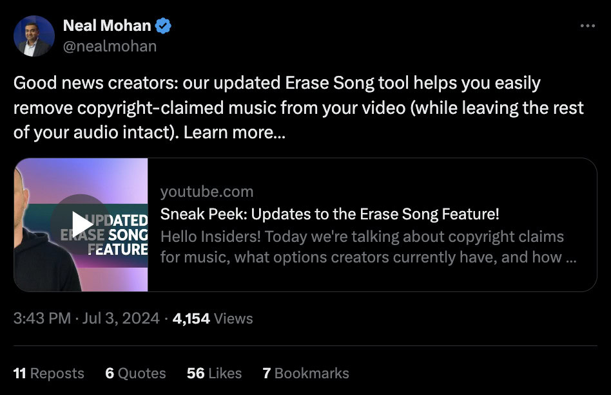Screen dimensions: 611x395
Task: Click the 7 Bookmarks count
Action: tap(305, 373)
